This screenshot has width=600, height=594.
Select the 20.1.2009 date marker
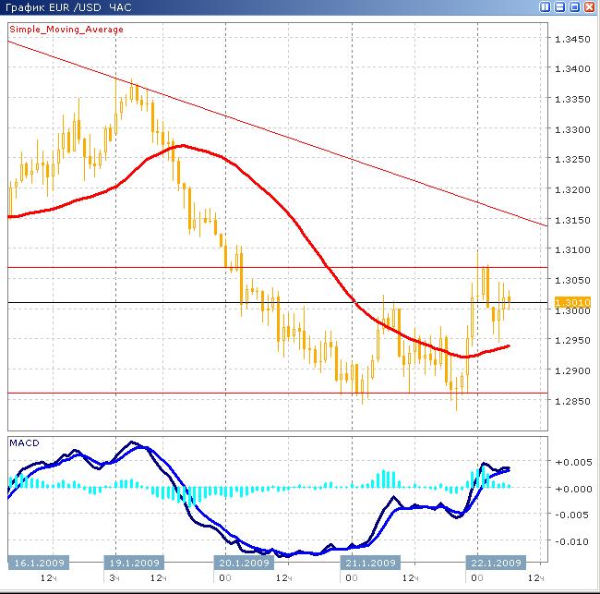click(x=246, y=563)
